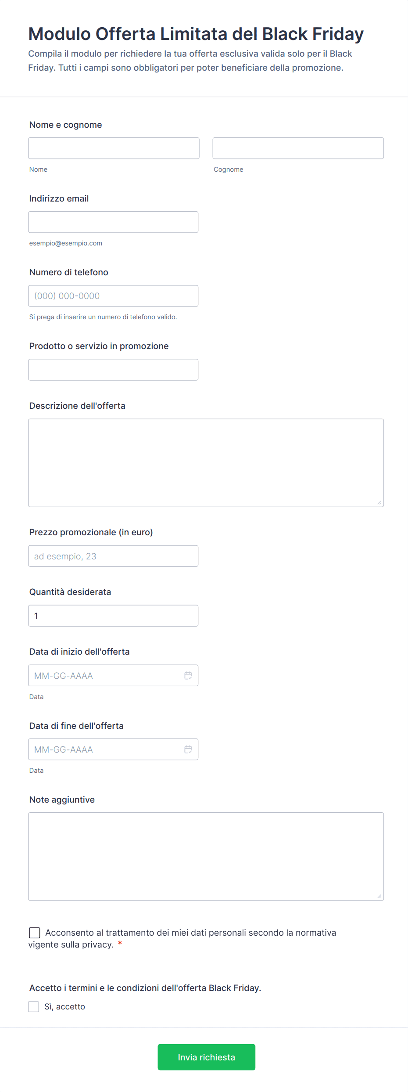Click the Prezzo promozionale input field

click(x=113, y=556)
